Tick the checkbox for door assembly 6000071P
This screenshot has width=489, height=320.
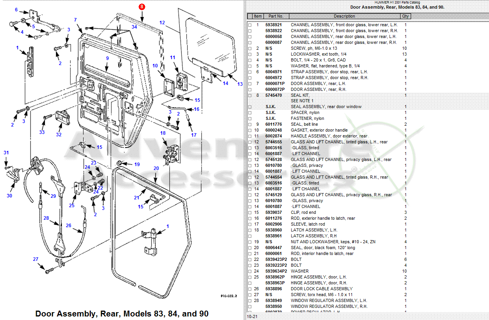249,84
